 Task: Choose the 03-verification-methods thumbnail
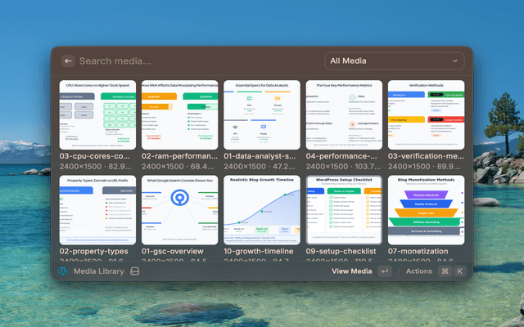425,114
